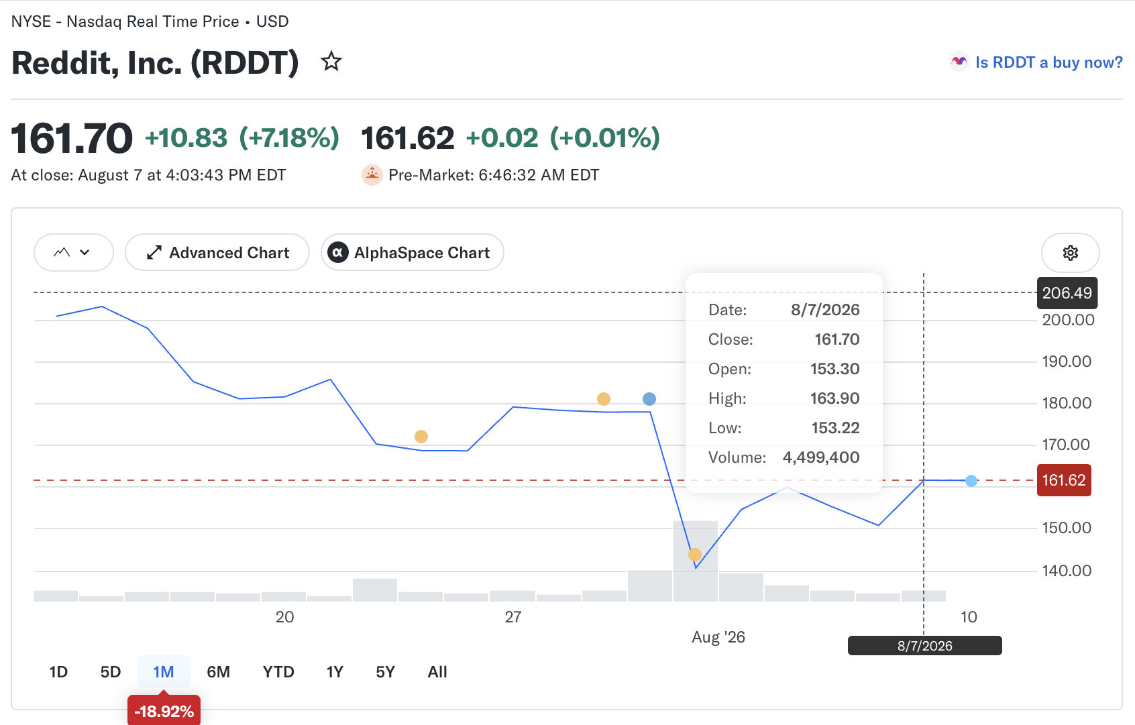Viewport: 1135px width, 725px height.
Task: Select the 5Y time range tab
Action: tap(385, 672)
